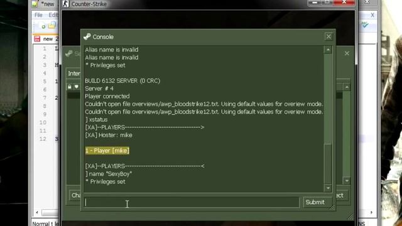
Task: Click the editor horizontal scrollbar right arrow
Action: point(371,212)
